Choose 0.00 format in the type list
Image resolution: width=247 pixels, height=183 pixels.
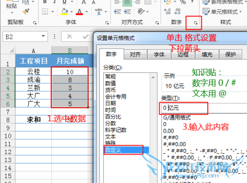(168, 131)
